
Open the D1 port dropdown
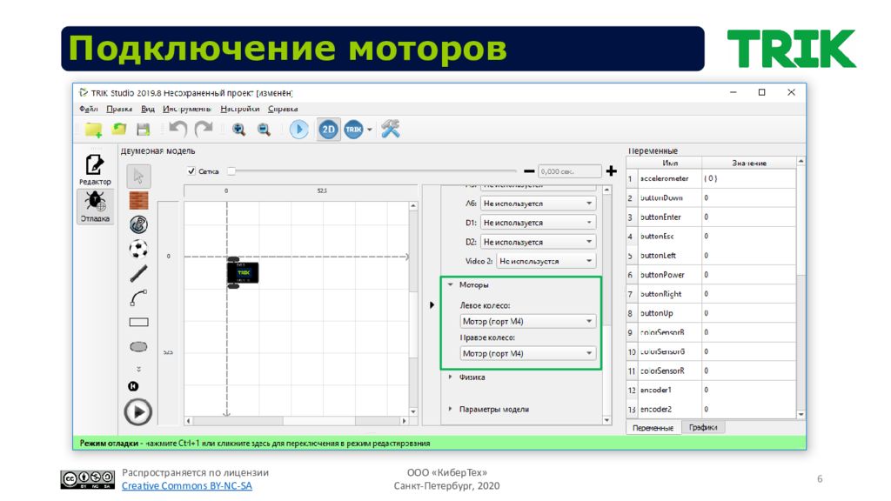point(538,223)
